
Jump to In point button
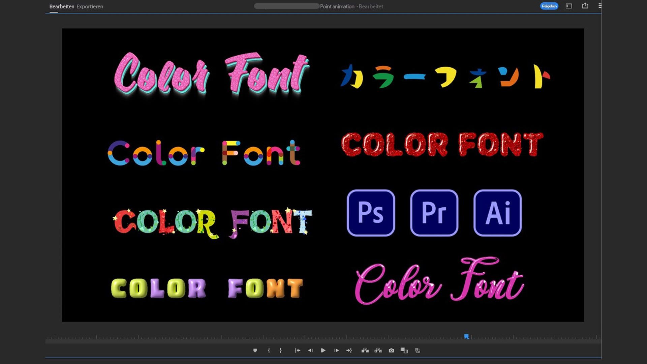297,351
